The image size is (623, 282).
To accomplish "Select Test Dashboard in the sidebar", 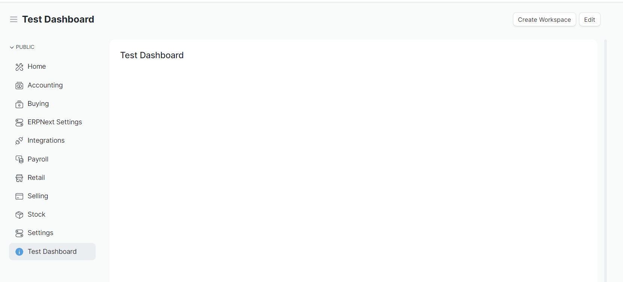I will [52, 252].
